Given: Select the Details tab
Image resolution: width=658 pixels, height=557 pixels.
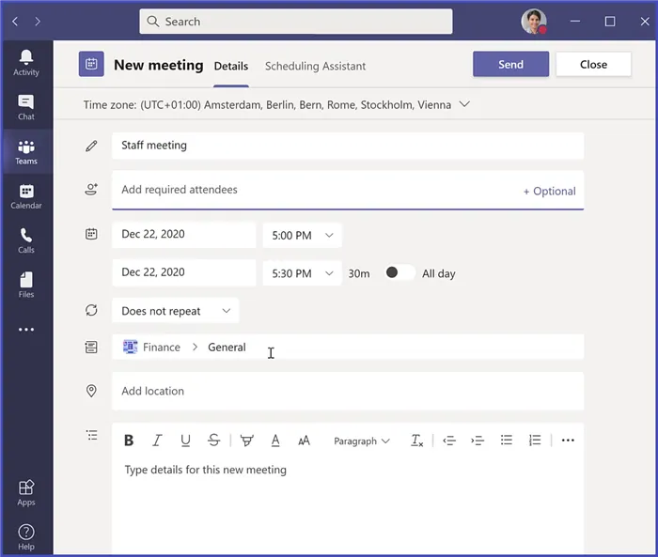Looking at the screenshot, I should [231, 66].
